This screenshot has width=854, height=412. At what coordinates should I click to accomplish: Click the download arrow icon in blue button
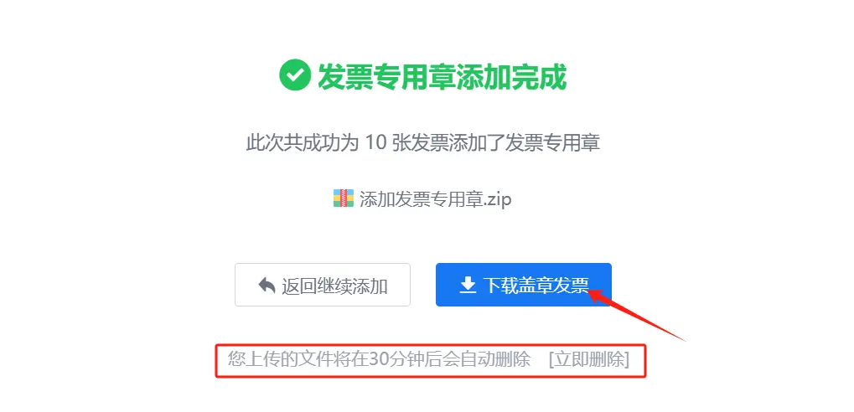468,286
